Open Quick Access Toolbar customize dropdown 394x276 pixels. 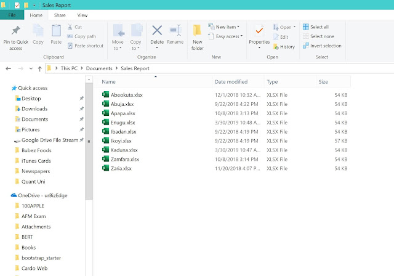(x=34, y=5)
